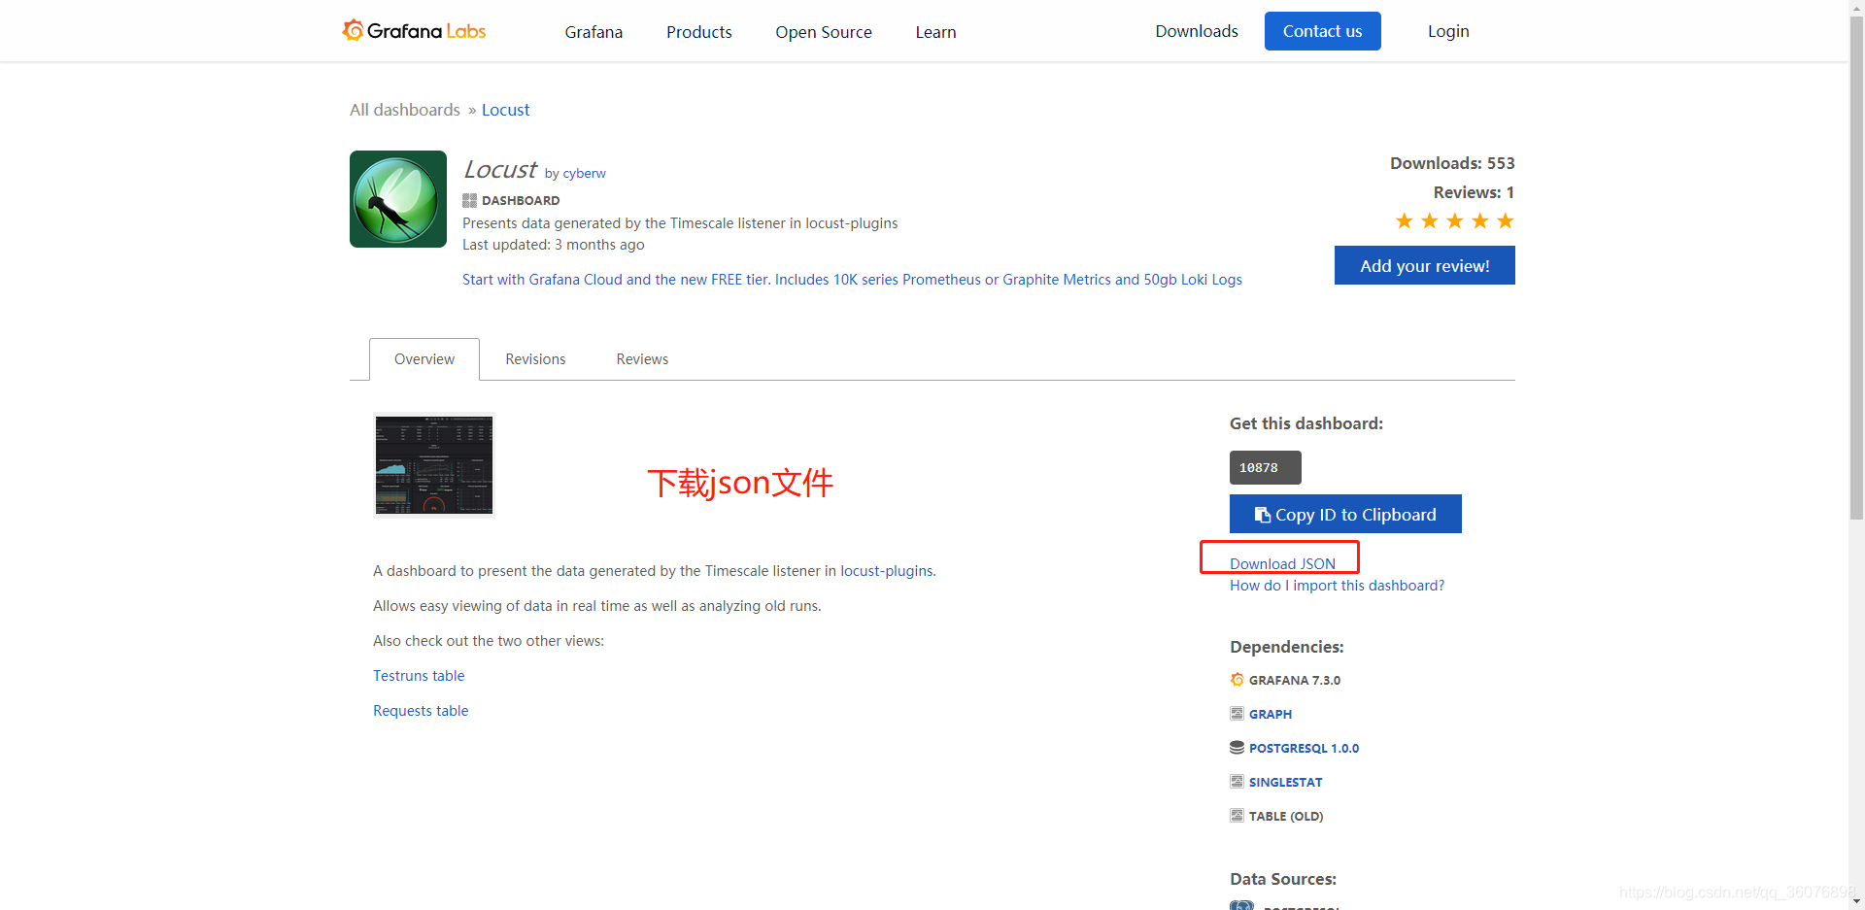
Task: Click the dashboard ID 10878 field
Action: coord(1266,467)
